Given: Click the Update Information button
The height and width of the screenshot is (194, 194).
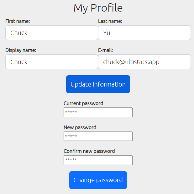Looking at the screenshot, I should tap(98, 84).
